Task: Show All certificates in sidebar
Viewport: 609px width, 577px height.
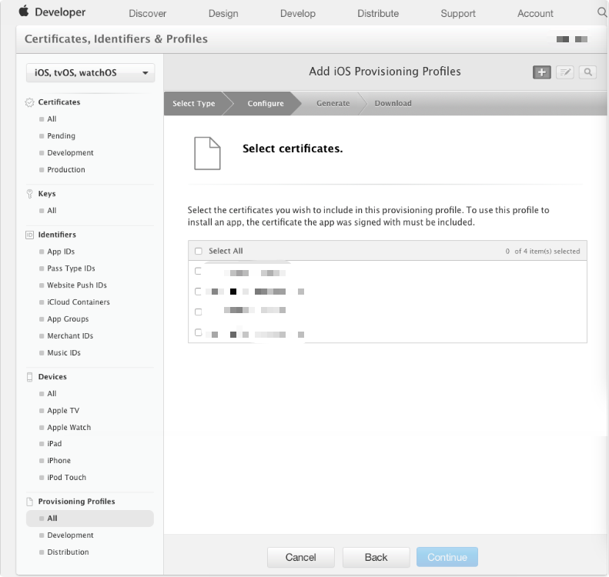Action: [52, 119]
